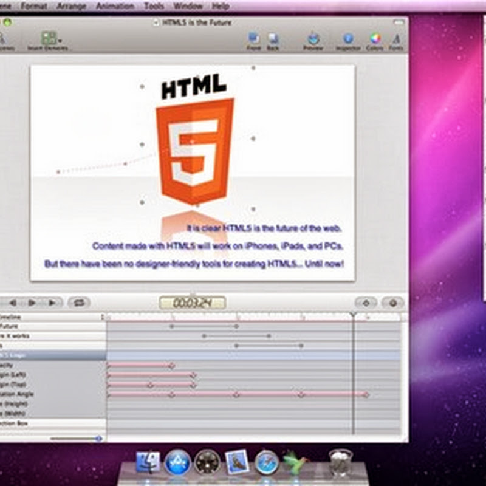This screenshot has height=486, width=486.
Task: Click text 'But there have been no designer-friendly tools'
Action: pos(194,264)
